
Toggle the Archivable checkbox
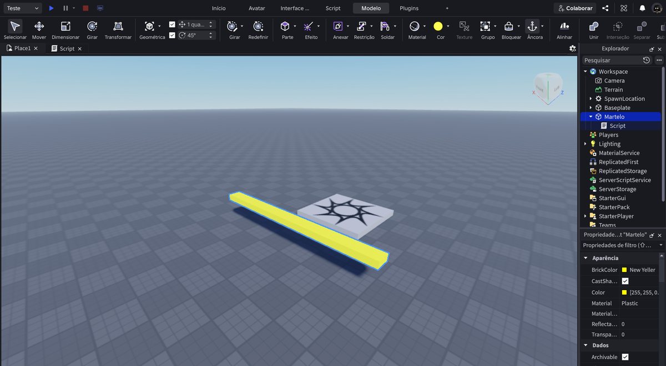pyautogui.click(x=625, y=357)
